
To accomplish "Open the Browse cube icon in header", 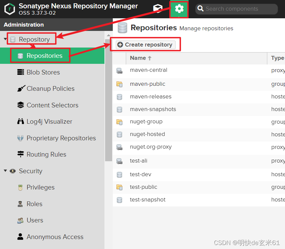I will coord(158,8).
